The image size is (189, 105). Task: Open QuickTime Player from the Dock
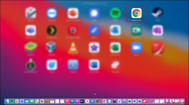pos(72,101)
